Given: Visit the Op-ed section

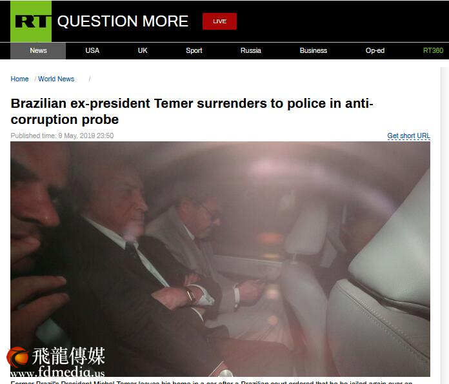Looking at the screenshot, I should pos(375,51).
